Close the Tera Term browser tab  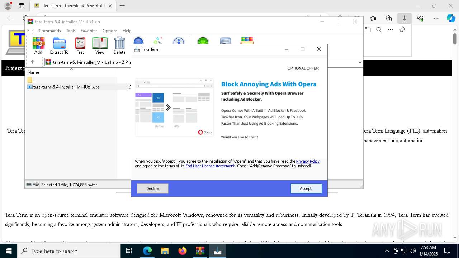click(110, 6)
